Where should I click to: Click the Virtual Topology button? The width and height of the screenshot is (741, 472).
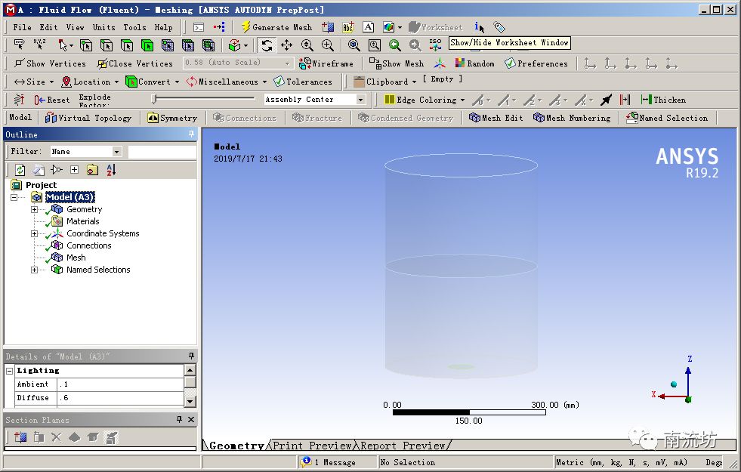pos(88,118)
